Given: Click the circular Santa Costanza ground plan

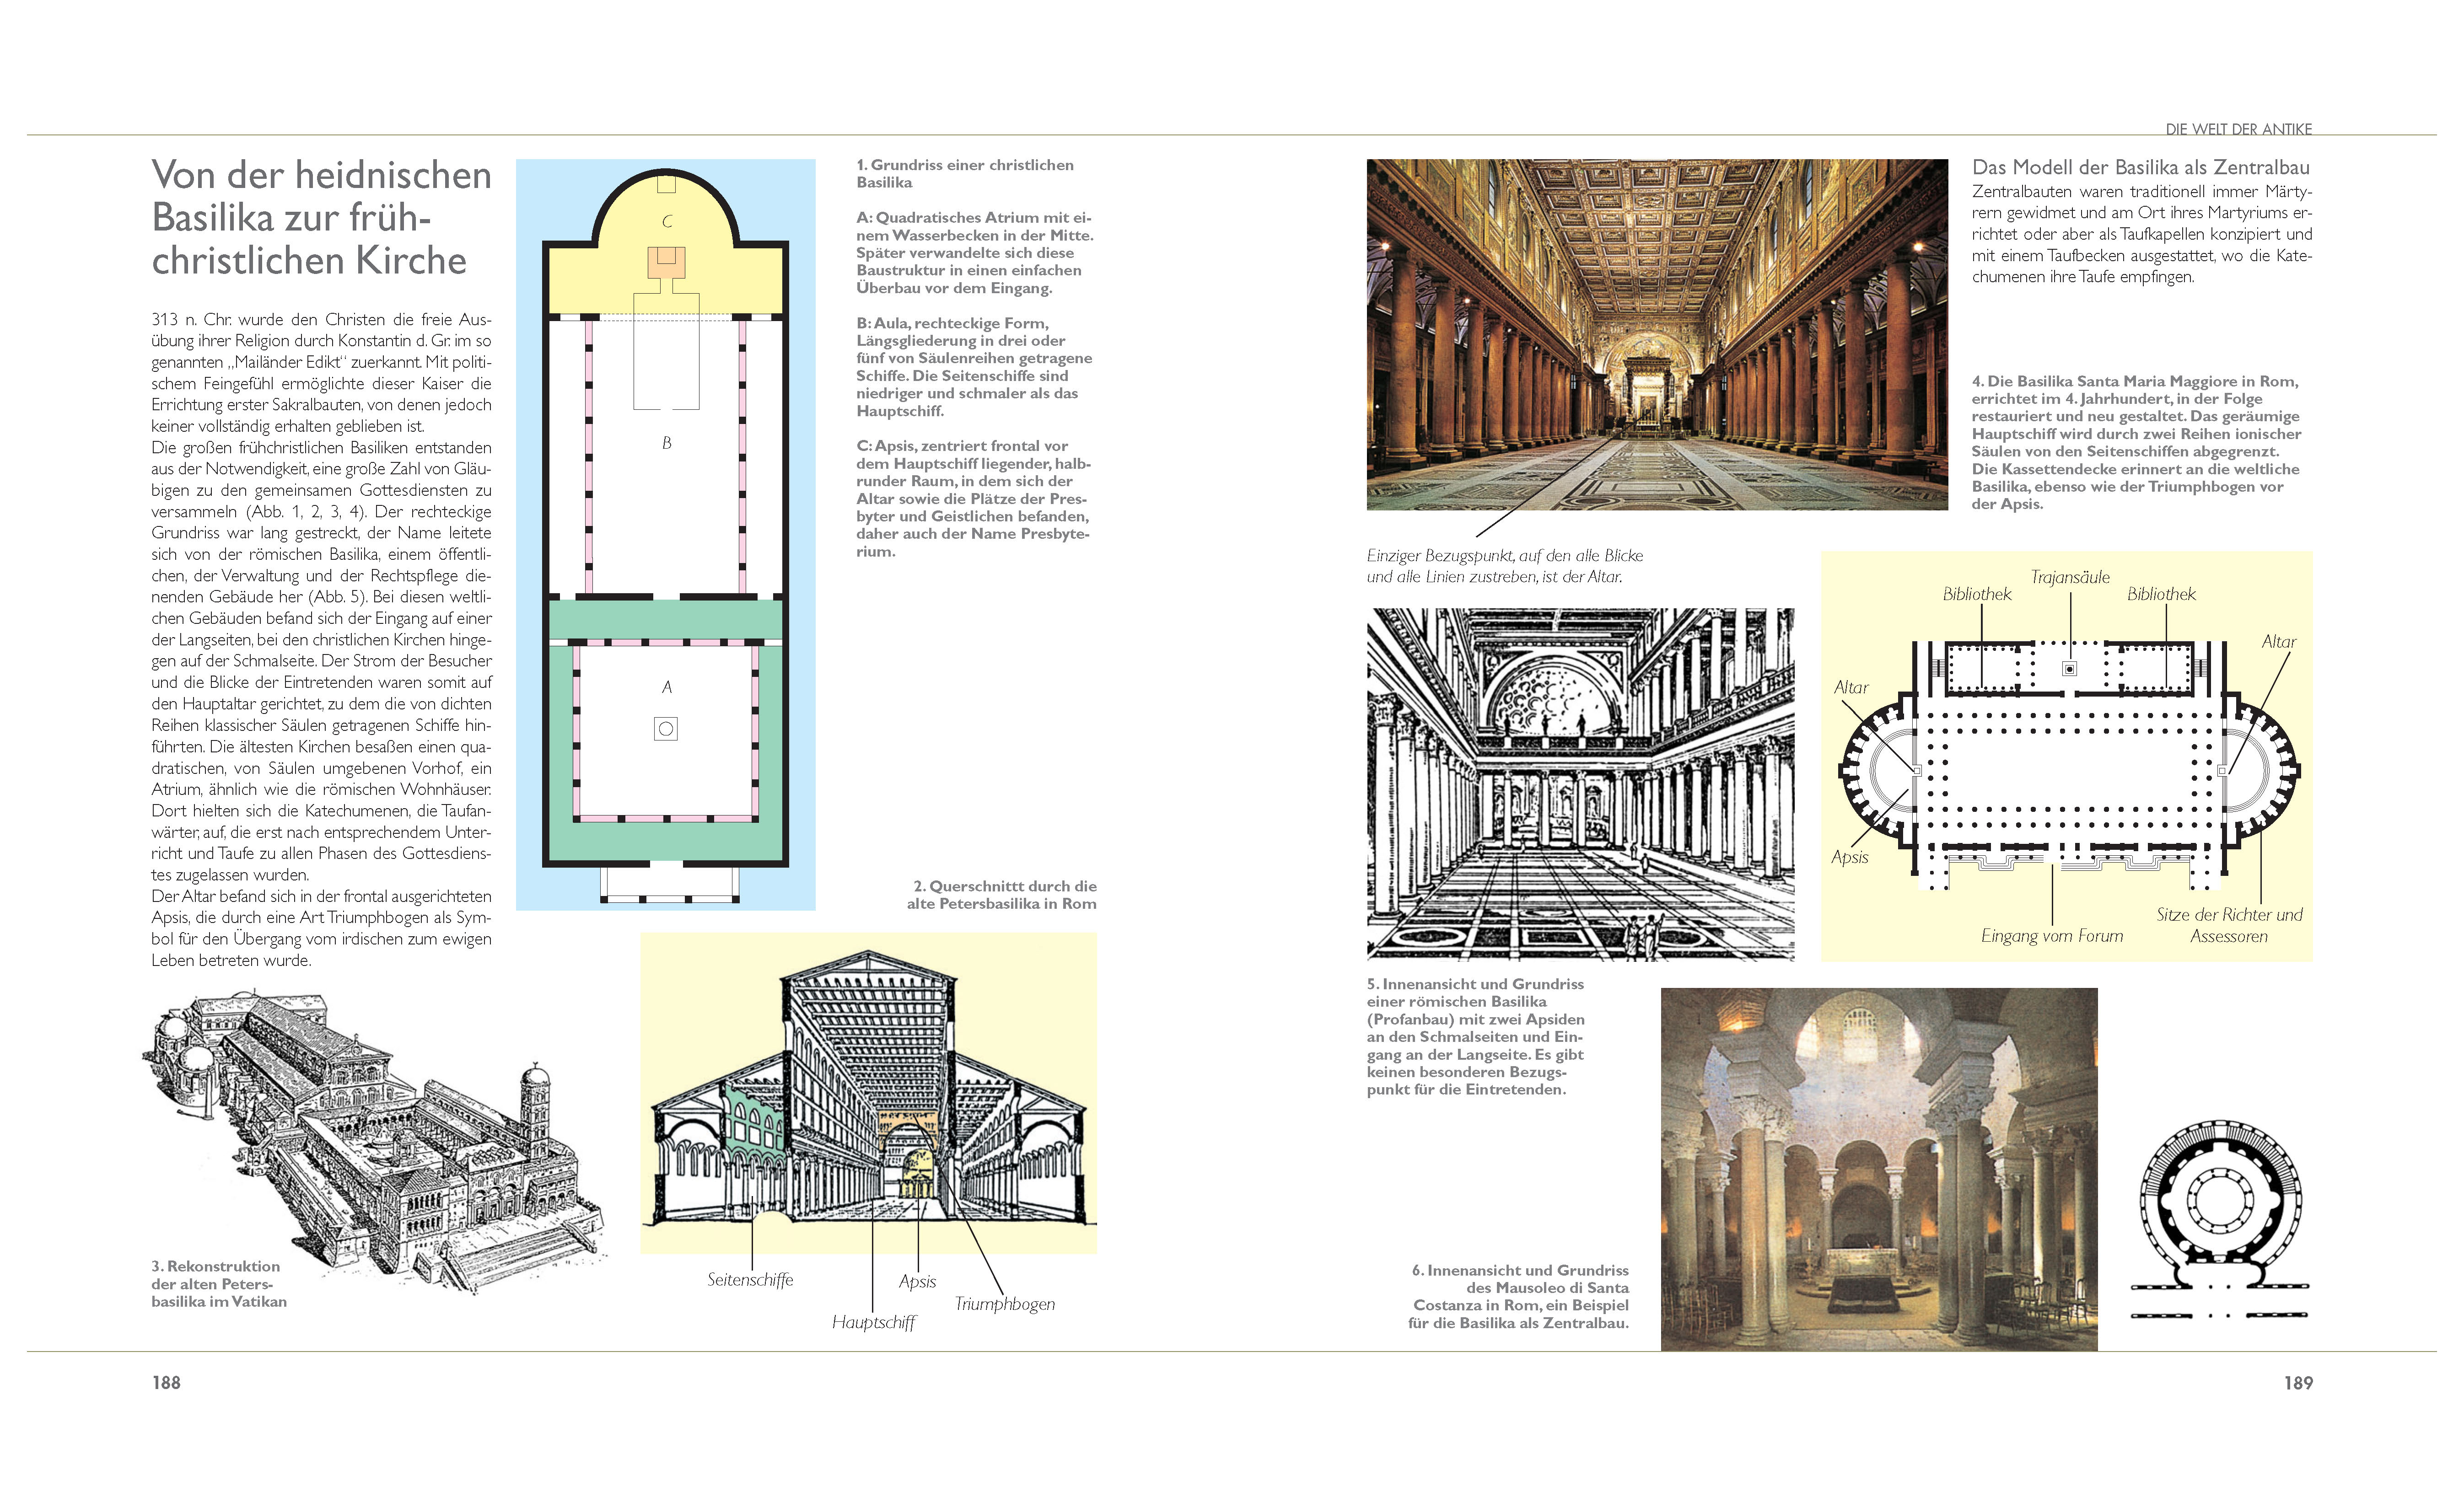Looking at the screenshot, I should click(x=2220, y=1220).
